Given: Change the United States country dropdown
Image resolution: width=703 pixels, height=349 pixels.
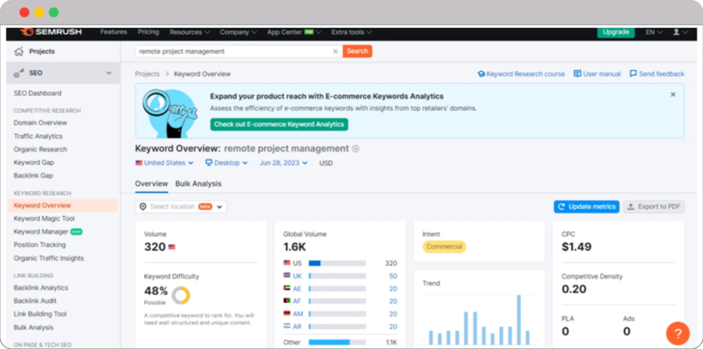Looking at the screenshot, I should pos(165,163).
